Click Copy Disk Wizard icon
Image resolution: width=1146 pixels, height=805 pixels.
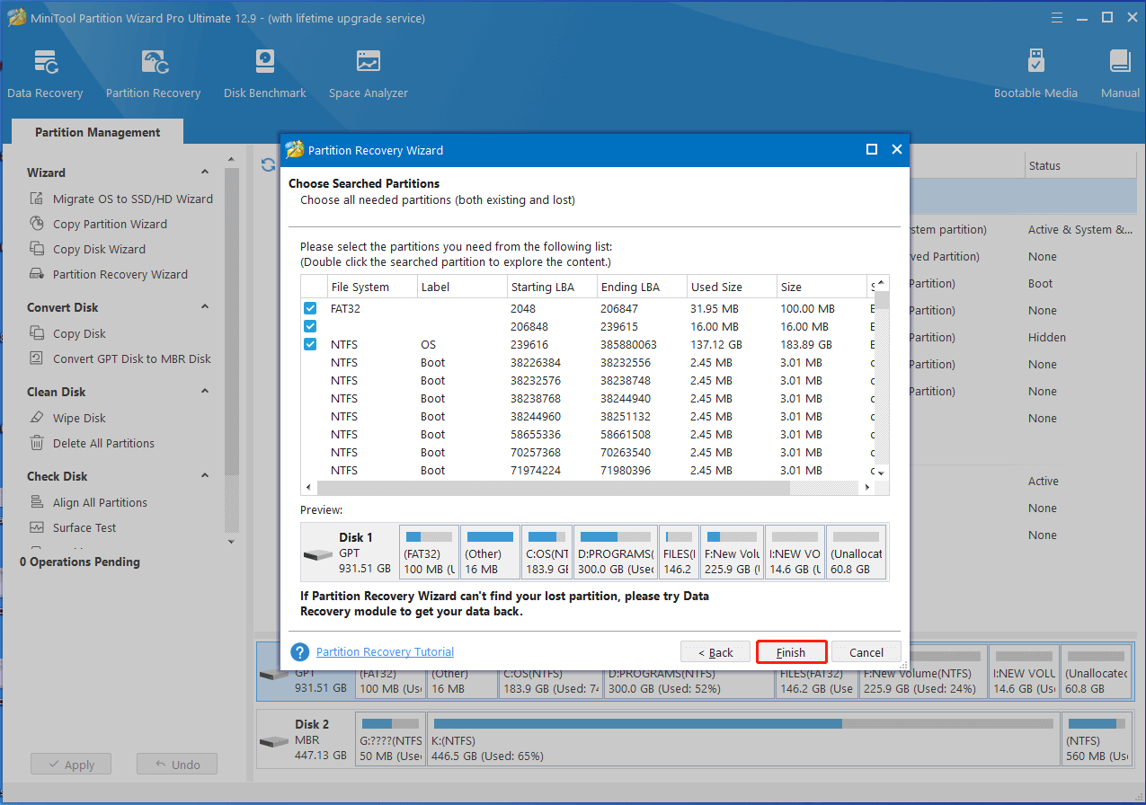pos(37,249)
